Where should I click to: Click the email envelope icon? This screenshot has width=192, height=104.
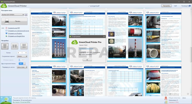pyautogui.click(x=6, y=31)
